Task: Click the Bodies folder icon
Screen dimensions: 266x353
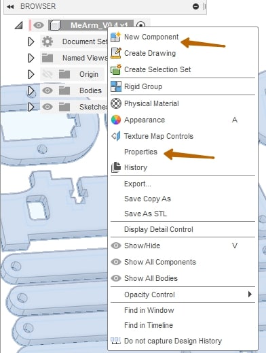Action: point(64,90)
